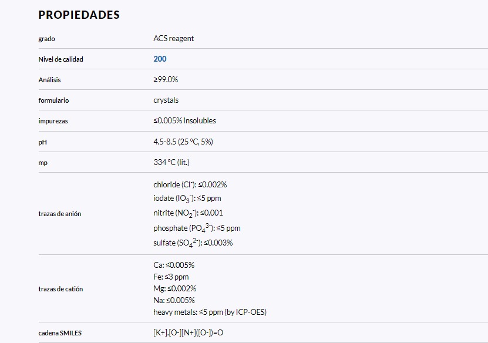Select the crystals value text
This screenshot has width=488, height=343.
[166, 100]
